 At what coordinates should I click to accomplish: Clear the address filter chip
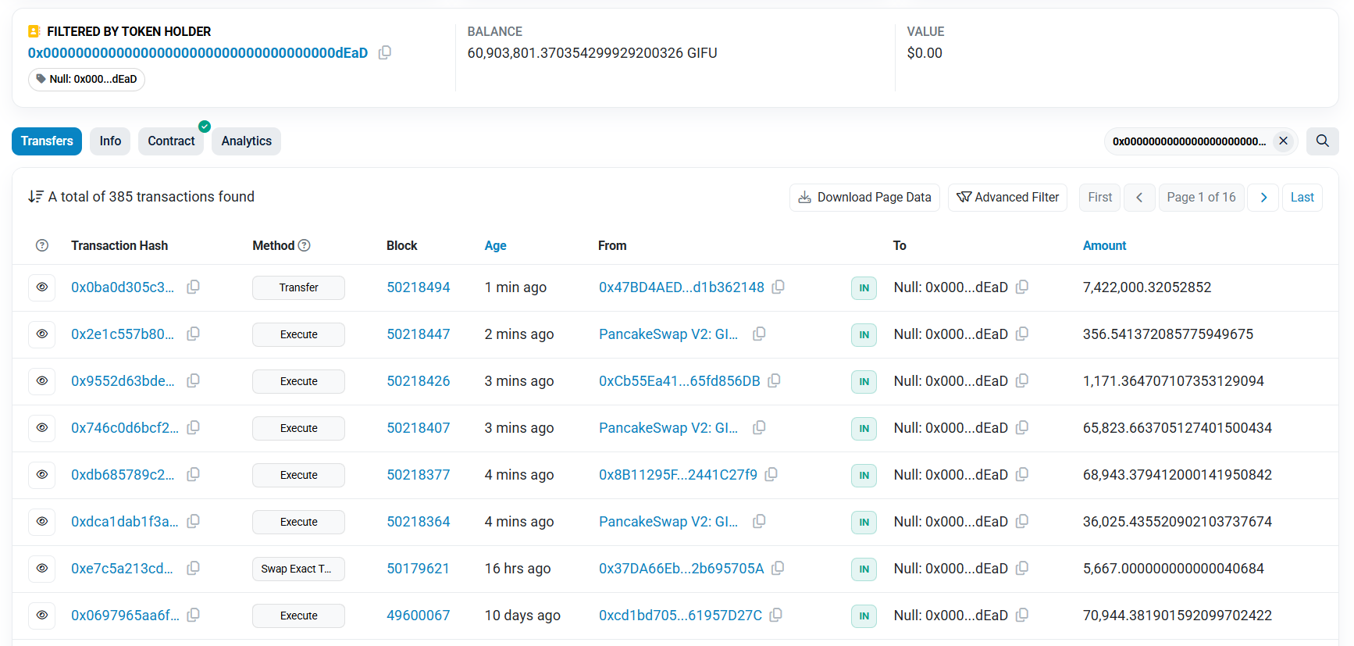1283,141
